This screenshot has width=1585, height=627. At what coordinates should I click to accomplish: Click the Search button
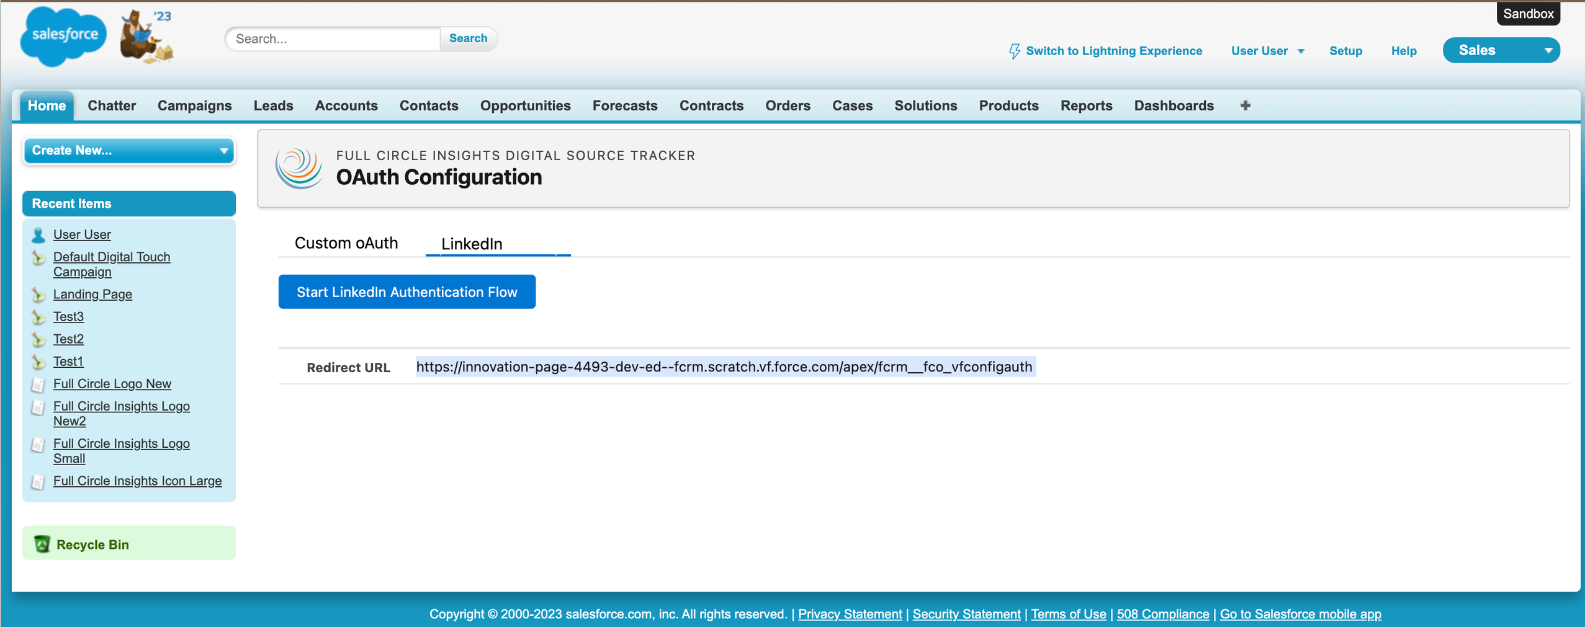468,38
